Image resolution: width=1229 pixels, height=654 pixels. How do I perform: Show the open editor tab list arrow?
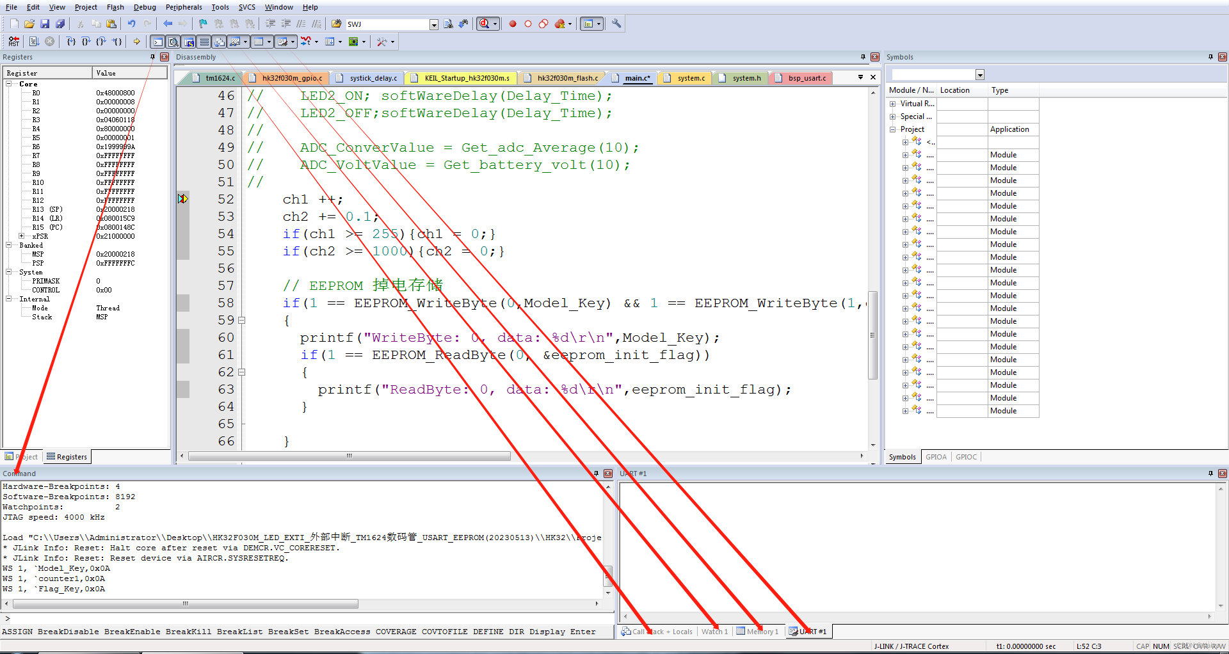coord(860,77)
